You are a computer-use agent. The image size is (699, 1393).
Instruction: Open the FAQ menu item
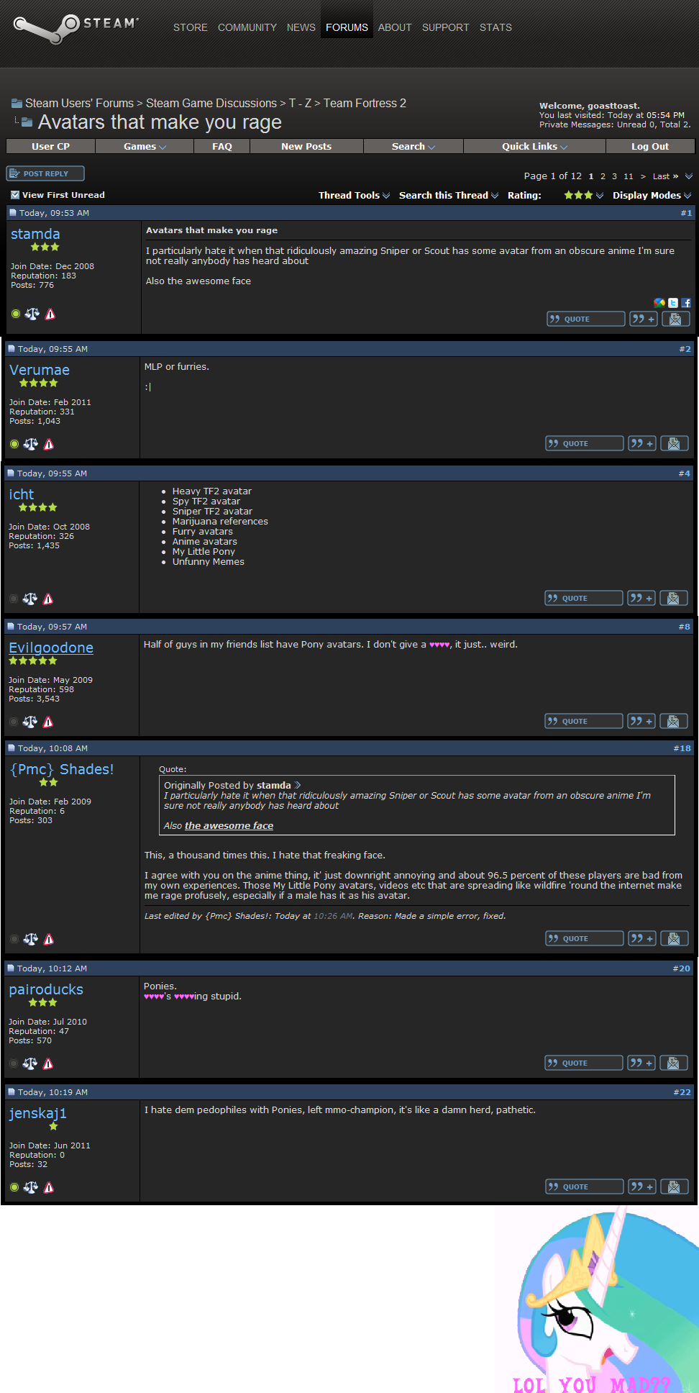pyautogui.click(x=222, y=146)
